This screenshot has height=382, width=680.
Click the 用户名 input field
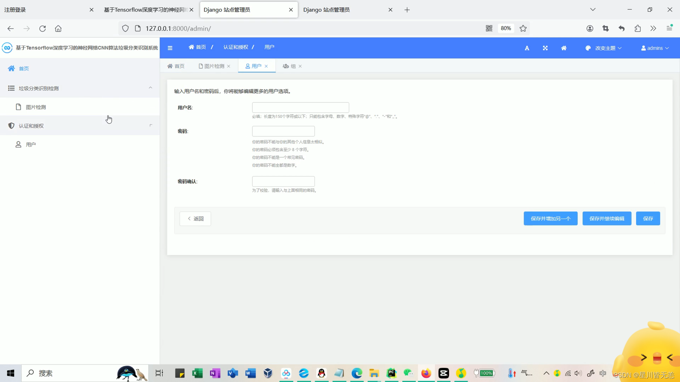pos(300,108)
